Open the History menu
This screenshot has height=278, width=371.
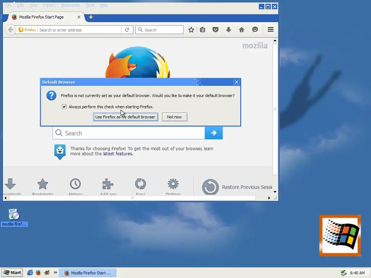point(49,5)
